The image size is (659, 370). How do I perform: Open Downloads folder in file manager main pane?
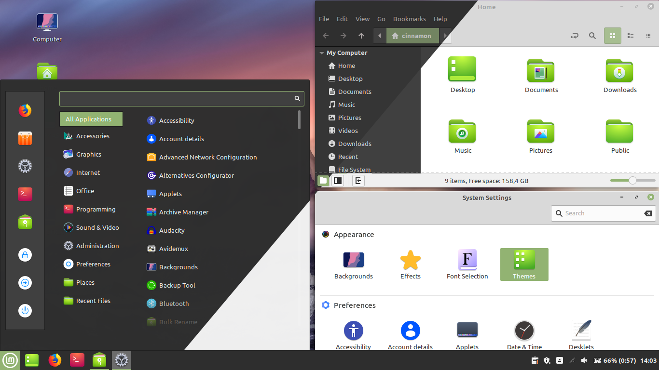620,76
